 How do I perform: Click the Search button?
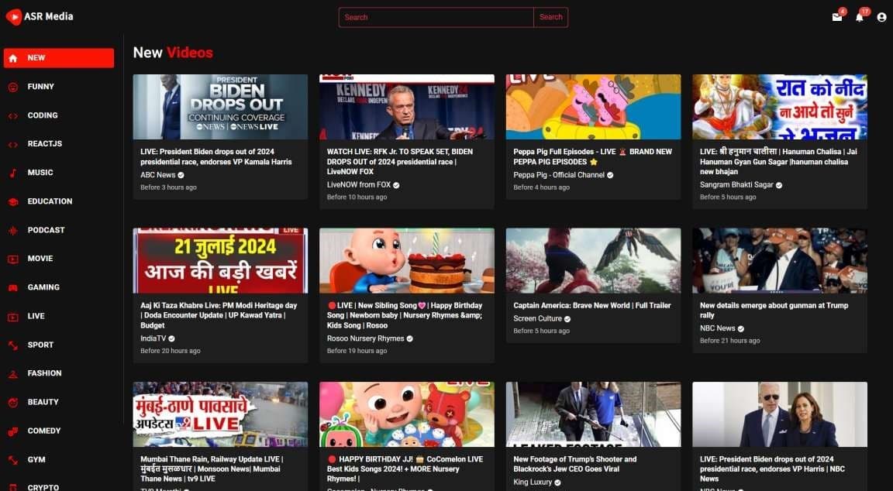550,17
